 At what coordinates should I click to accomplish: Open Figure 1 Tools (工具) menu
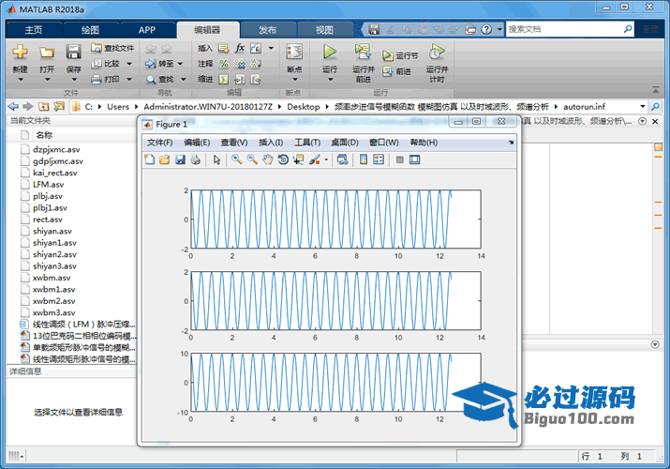(x=307, y=143)
